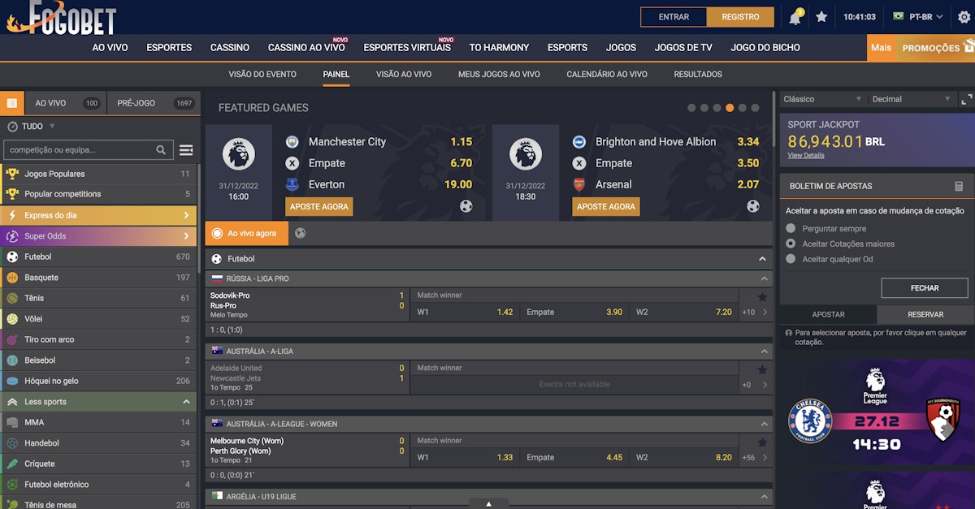Select the Basquete basketball icon

12,278
